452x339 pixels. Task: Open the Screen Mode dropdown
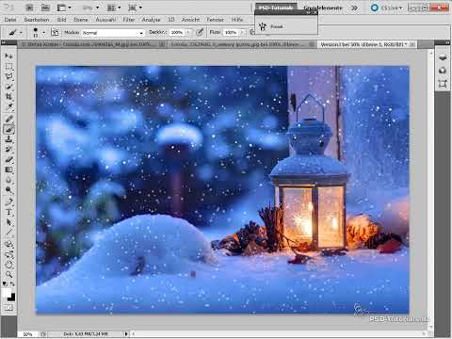coord(135,8)
